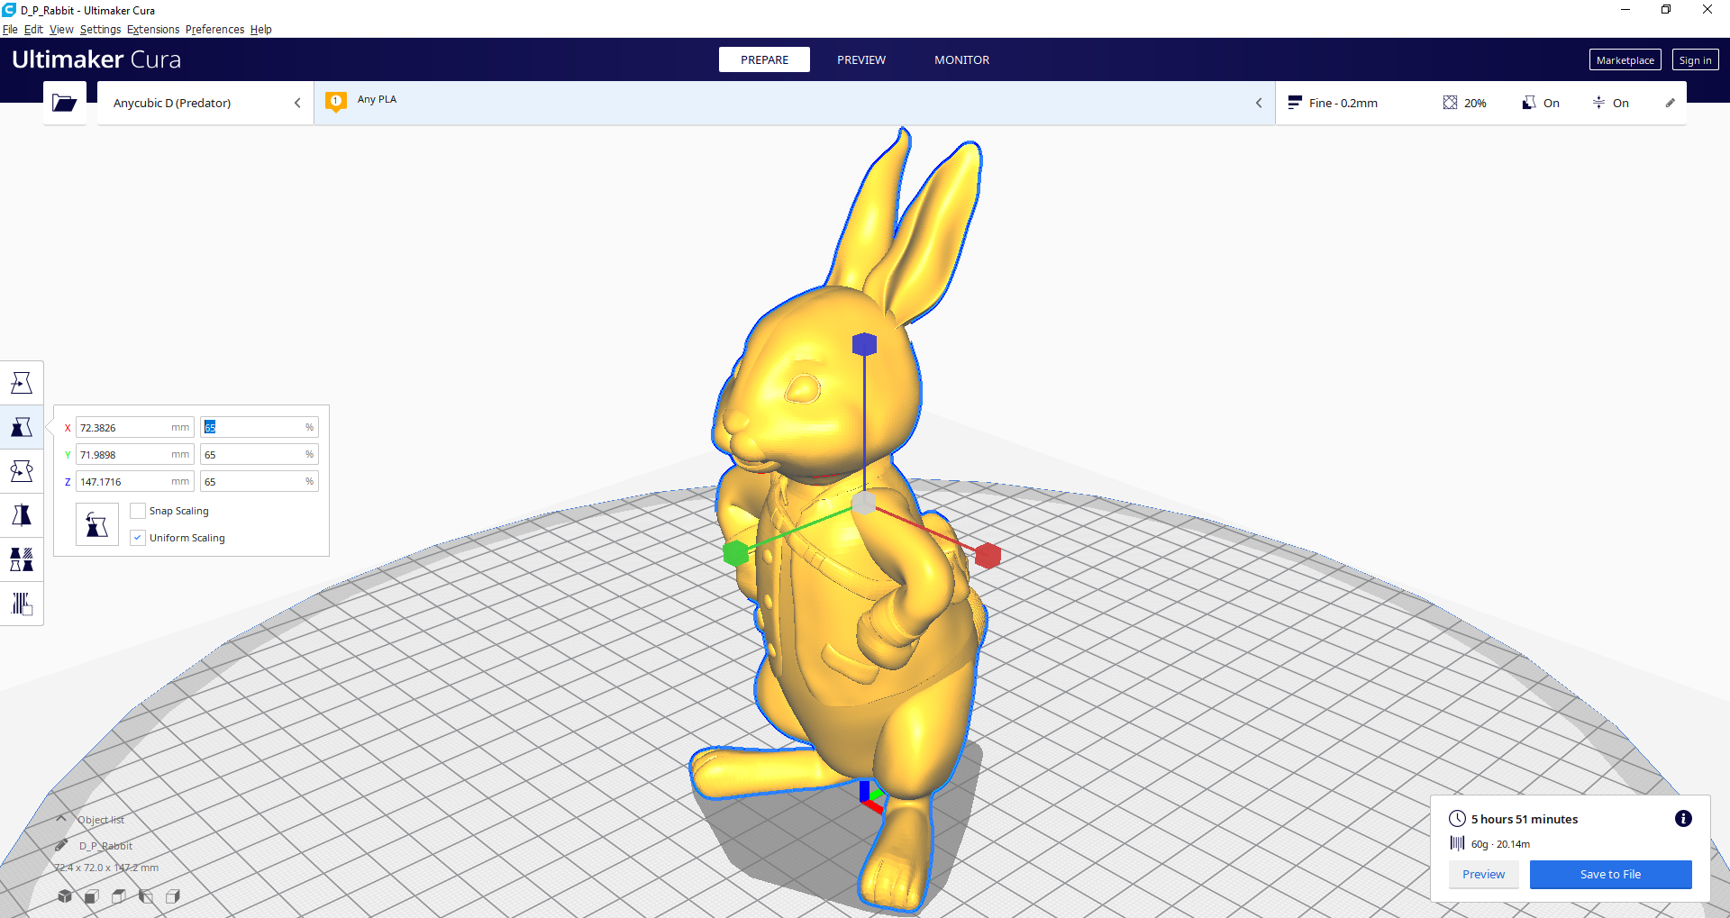Switch to the front view cube icon

pyautogui.click(x=92, y=896)
